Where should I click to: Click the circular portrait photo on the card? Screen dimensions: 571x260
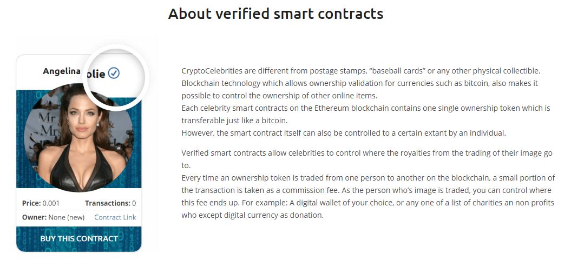(79, 138)
